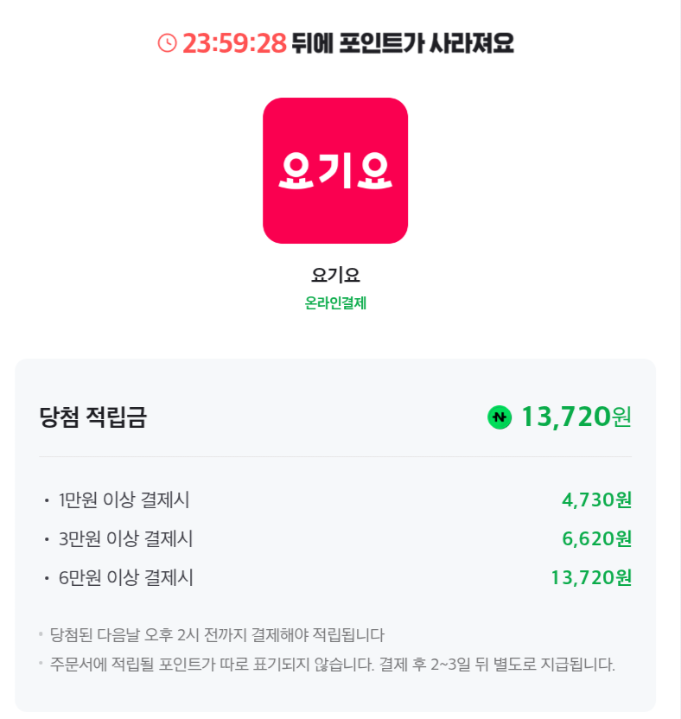Click the bullet before 1만원 이상 결제시
681x719 pixels.
[47, 500]
